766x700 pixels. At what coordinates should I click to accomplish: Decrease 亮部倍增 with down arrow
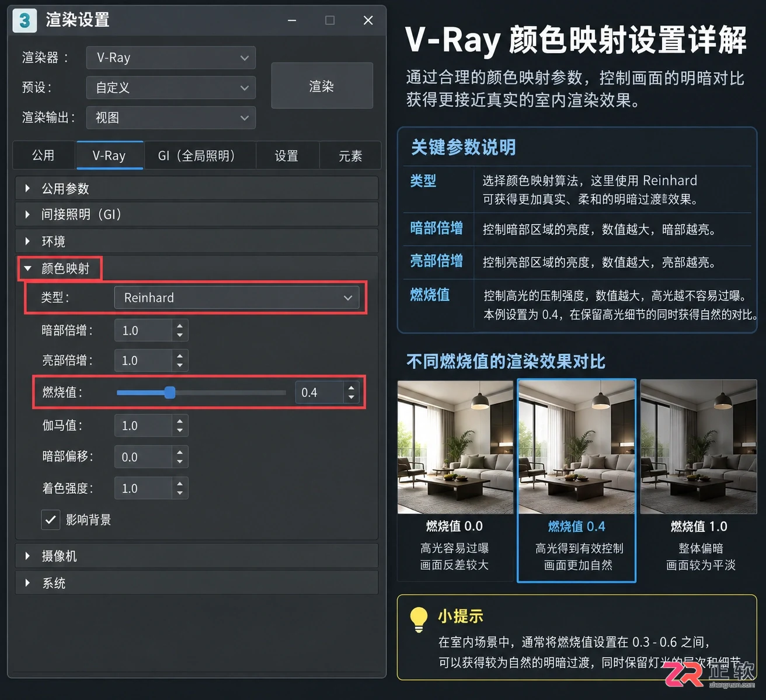pyautogui.click(x=180, y=365)
